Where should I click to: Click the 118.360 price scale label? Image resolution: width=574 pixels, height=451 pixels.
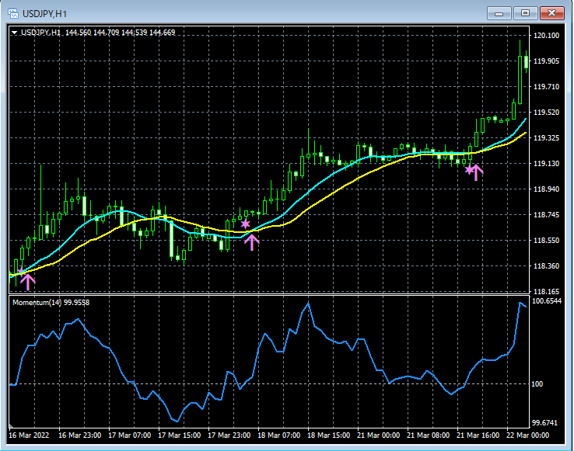546,265
